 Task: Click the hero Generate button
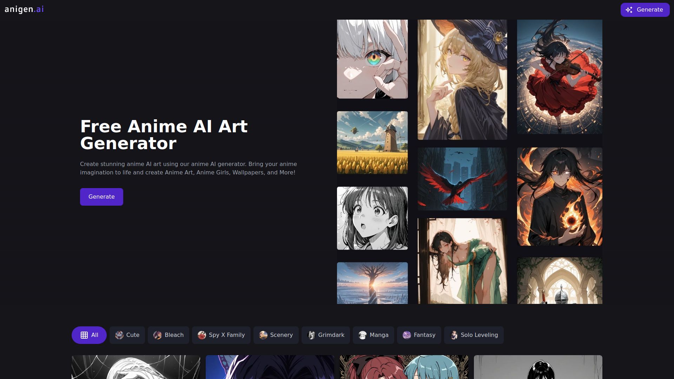tap(101, 197)
